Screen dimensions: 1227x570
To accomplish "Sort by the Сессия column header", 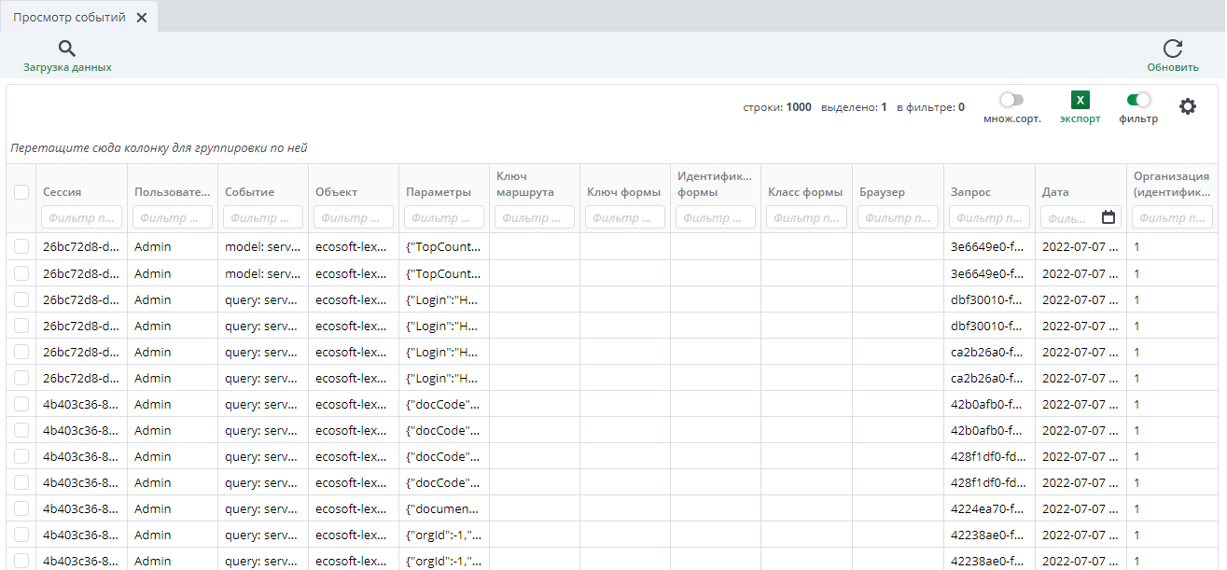I will point(63,192).
